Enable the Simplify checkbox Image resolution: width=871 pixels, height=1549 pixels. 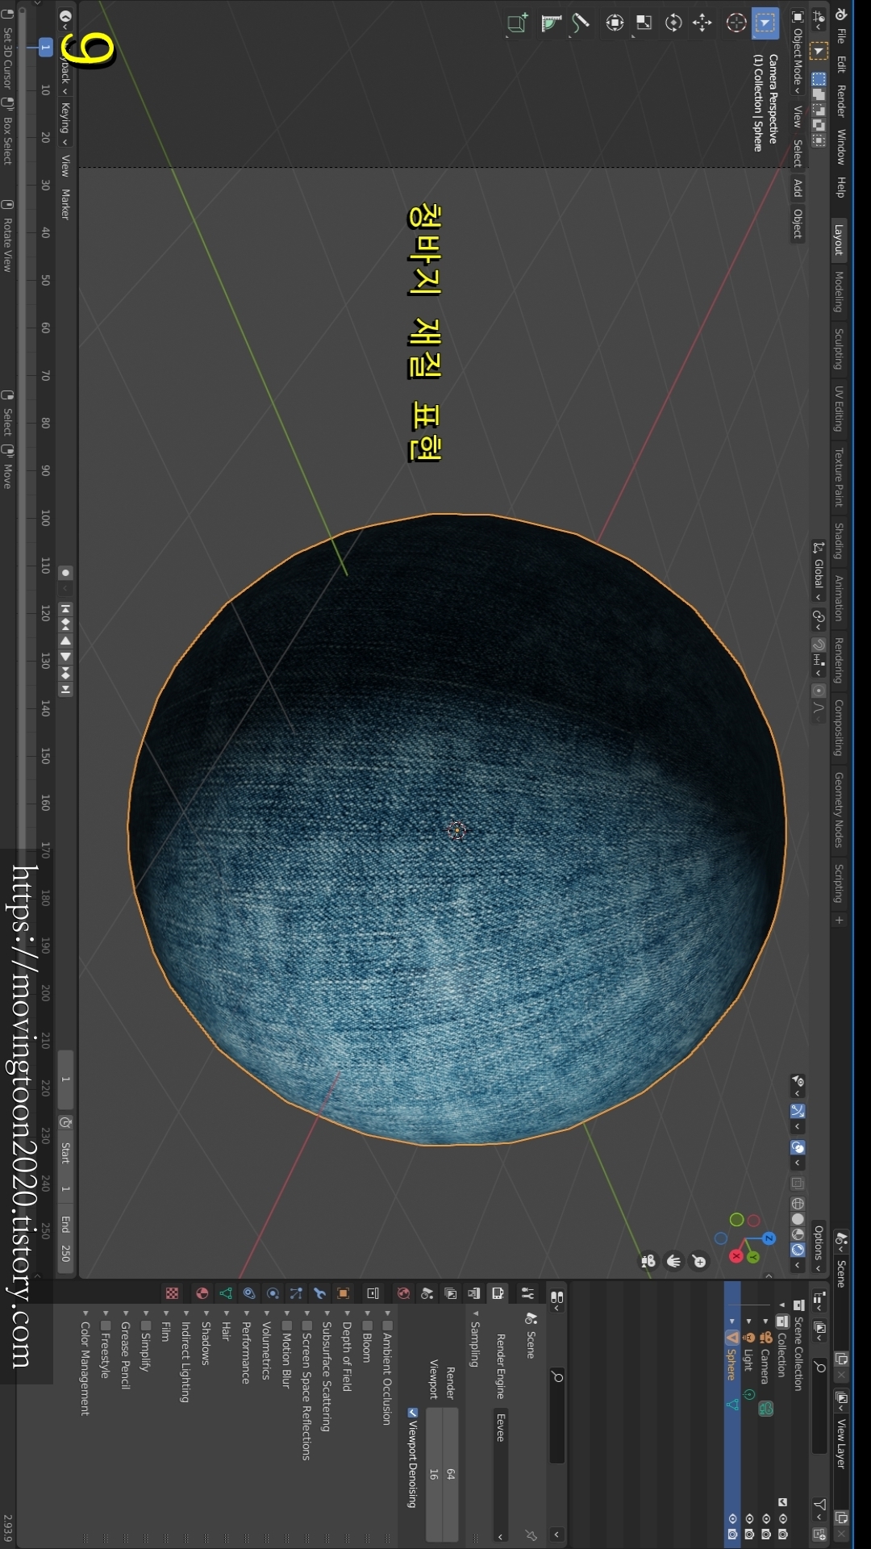point(145,1326)
